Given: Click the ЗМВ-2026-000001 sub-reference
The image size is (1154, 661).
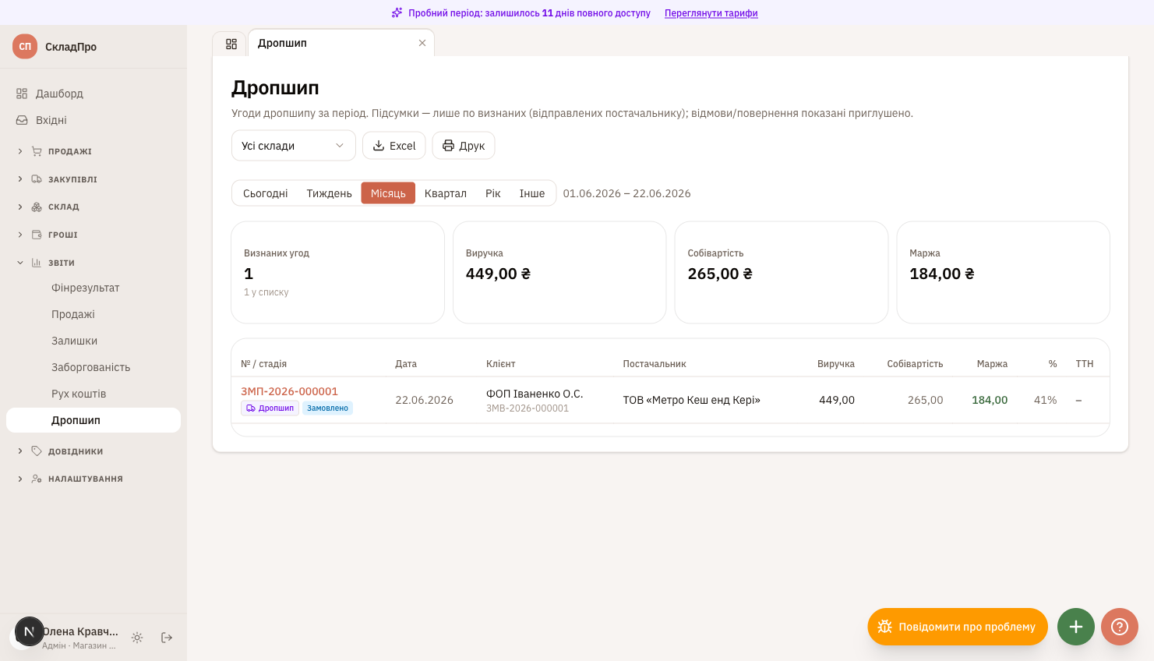Looking at the screenshot, I should pyautogui.click(x=528, y=408).
